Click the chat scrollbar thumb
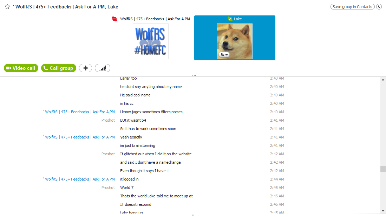Viewport: 386px width, 217px height. tap(383, 169)
